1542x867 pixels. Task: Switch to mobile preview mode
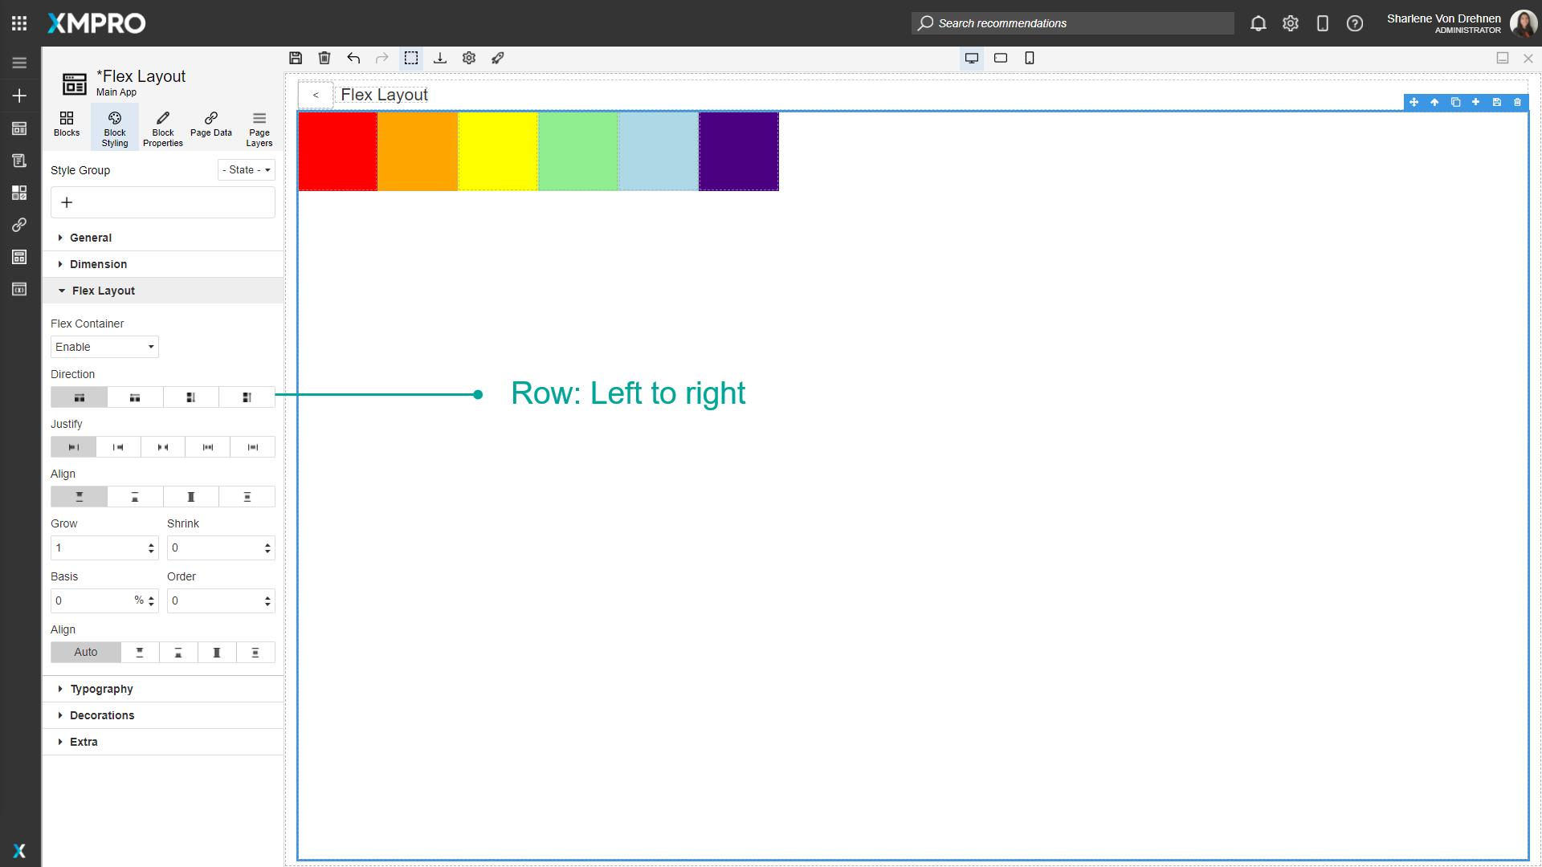click(x=1030, y=58)
